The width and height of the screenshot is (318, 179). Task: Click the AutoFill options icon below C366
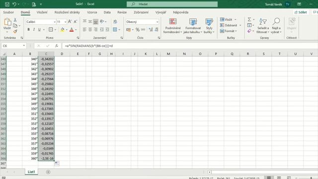click(x=57, y=163)
